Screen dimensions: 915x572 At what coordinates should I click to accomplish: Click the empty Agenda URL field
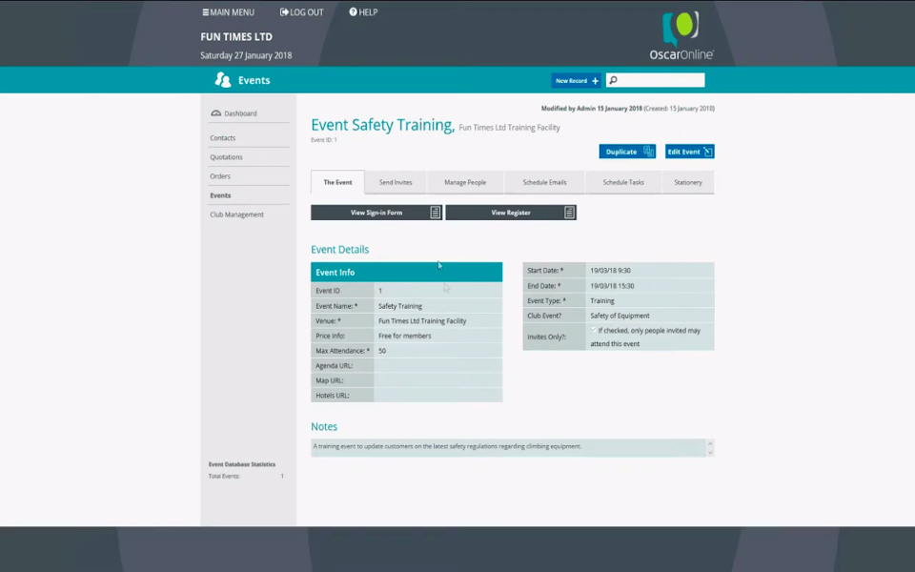pyautogui.click(x=437, y=365)
